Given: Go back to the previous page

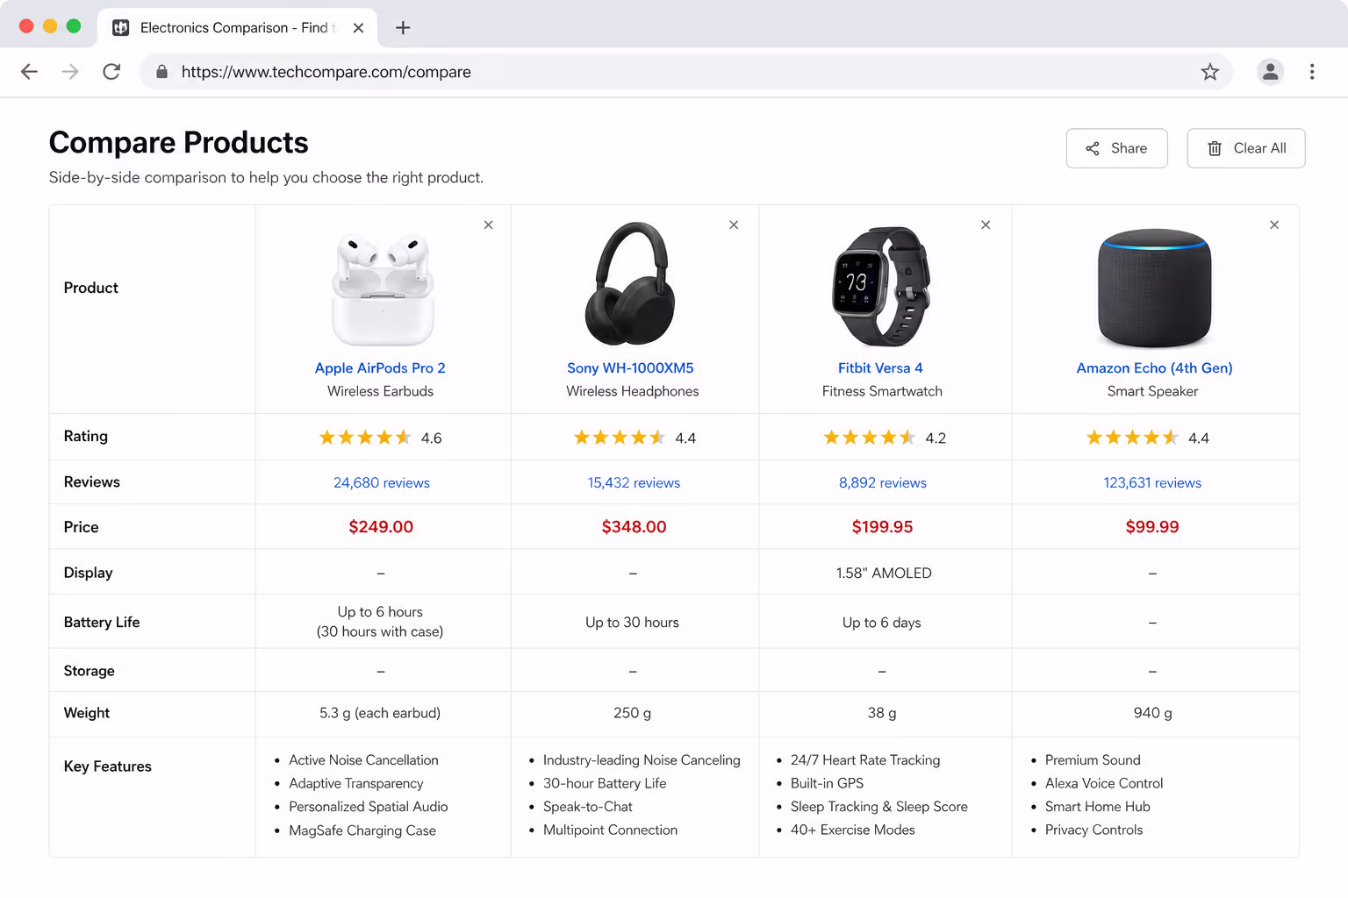Looking at the screenshot, I should pos(29,72).
